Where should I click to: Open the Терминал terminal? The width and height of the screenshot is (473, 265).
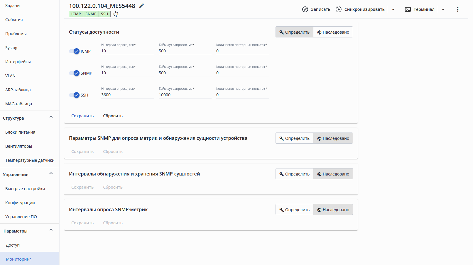(420, 9)
